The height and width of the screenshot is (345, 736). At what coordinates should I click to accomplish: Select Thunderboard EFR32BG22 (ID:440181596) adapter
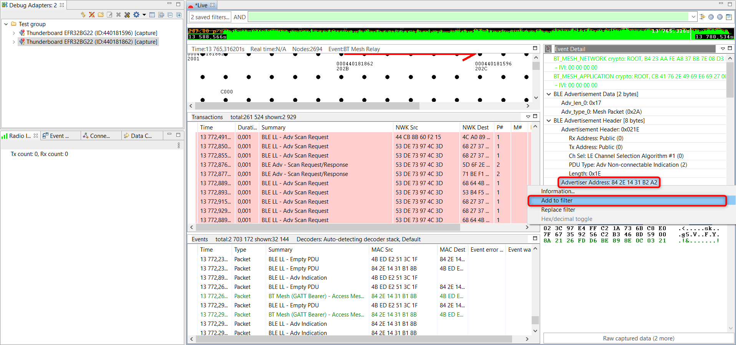coord(92,33)
